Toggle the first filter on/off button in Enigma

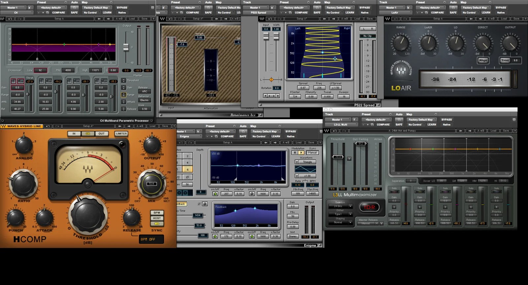(215, 194)
